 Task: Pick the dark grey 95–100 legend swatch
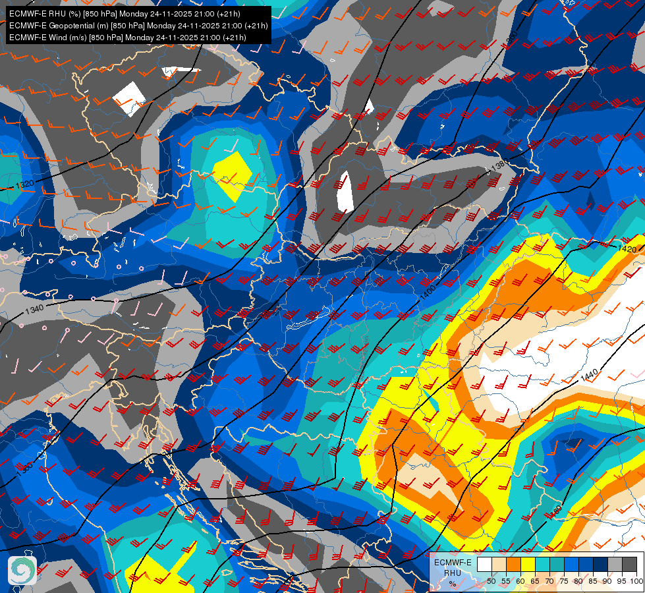pos(629,565)
